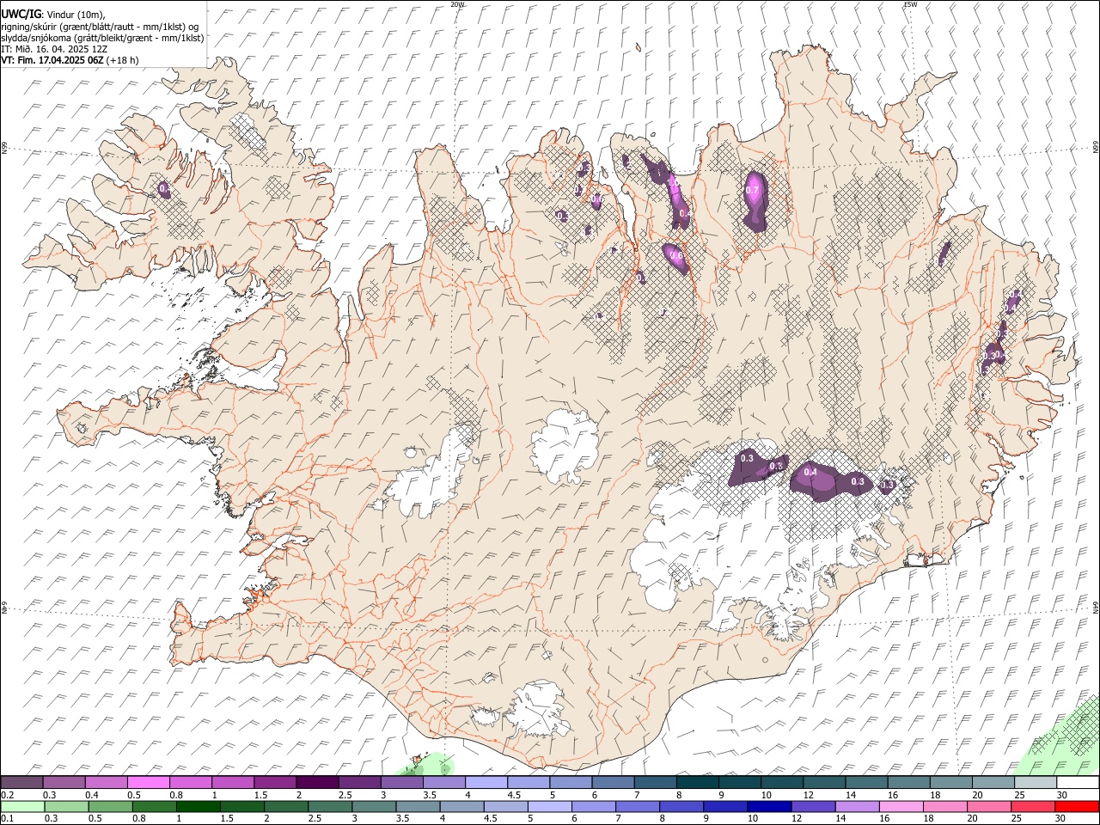Click the "VT: Fim. 17.04.2025 06Z" valid time text

click(52, 60)
